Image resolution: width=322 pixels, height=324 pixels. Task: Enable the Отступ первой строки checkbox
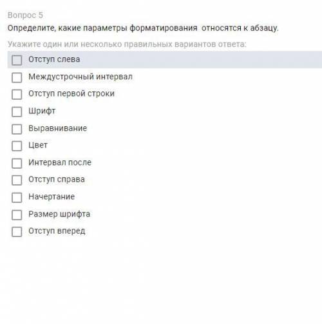[17, 95]
